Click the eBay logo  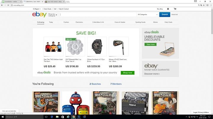point(39,14)
